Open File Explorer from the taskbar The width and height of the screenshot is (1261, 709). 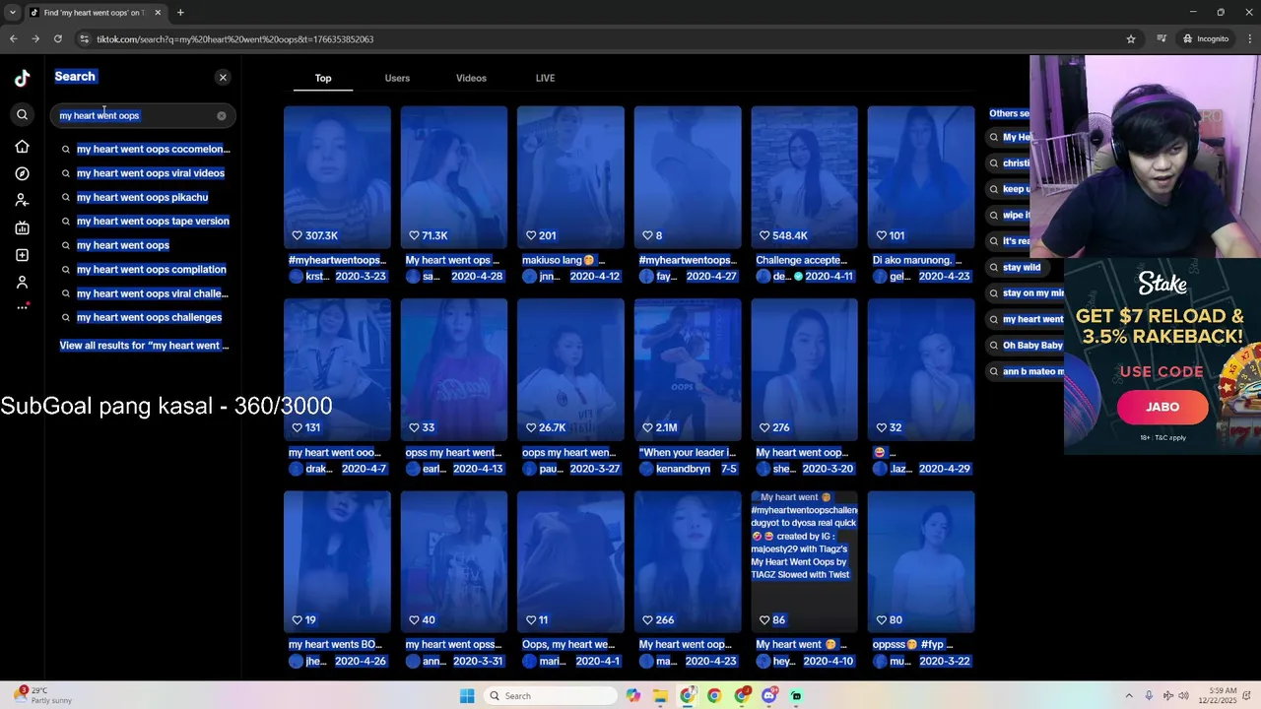660,696
